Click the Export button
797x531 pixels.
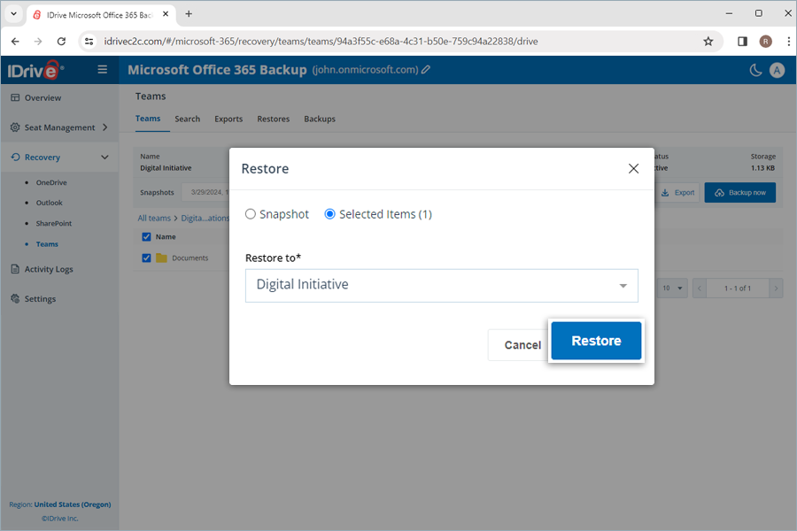(678, 193)
